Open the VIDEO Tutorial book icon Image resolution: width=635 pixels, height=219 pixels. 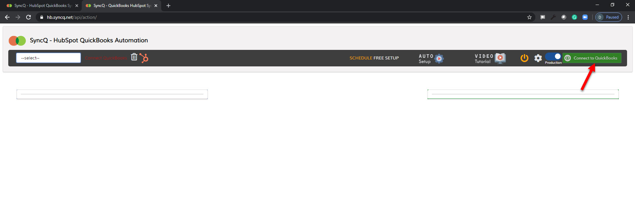500,58
